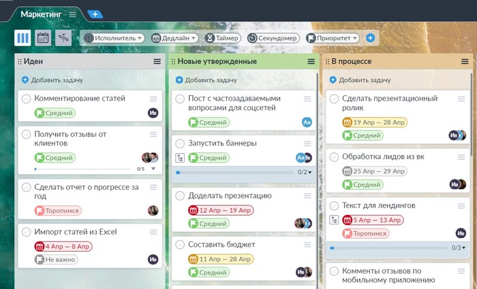477x289 pixels.
Task: Open the В процессе column menu
Action: click(x=465, y=62)
